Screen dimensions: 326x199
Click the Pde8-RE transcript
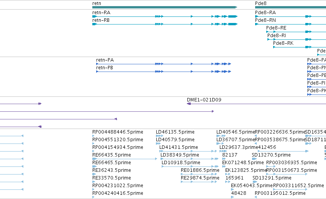point(296,32)
